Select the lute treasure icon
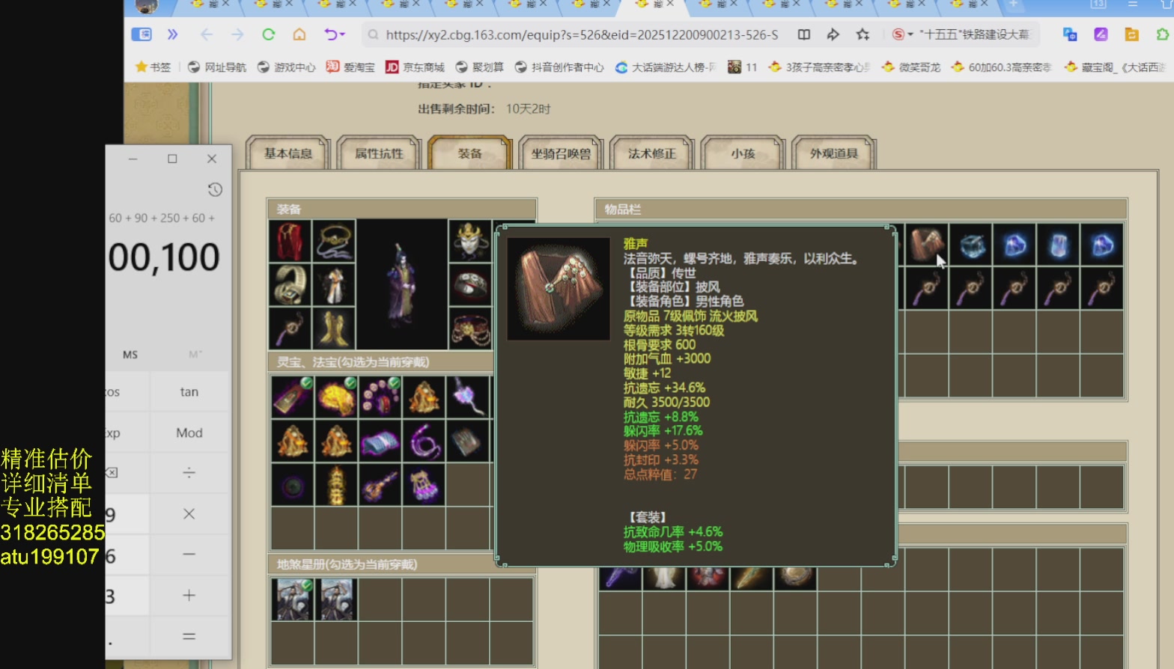Screen dimensions: 1174x669 tap(380, 484)
